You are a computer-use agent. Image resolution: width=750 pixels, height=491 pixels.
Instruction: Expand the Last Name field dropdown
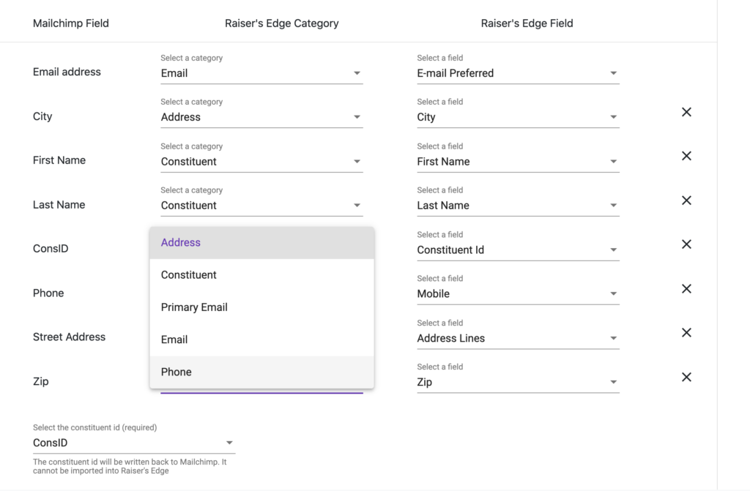[x=518, y=206]
